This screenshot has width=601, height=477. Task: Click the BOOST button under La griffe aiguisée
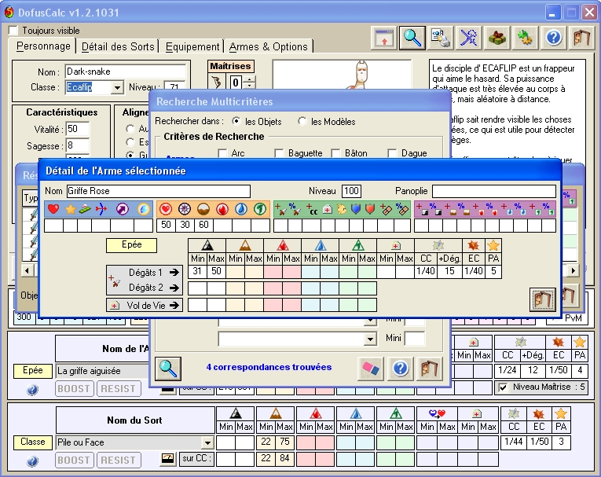click(x=75, y=389)
